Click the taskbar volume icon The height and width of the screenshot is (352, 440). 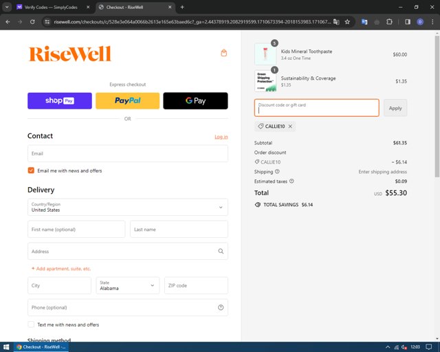[404, 347]
